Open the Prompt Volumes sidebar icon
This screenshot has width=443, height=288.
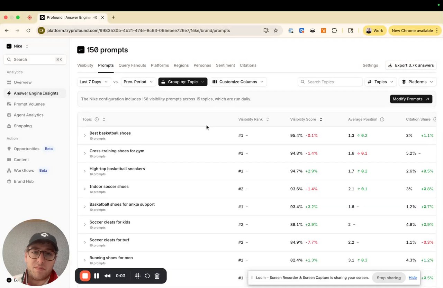tap(9, 104)
